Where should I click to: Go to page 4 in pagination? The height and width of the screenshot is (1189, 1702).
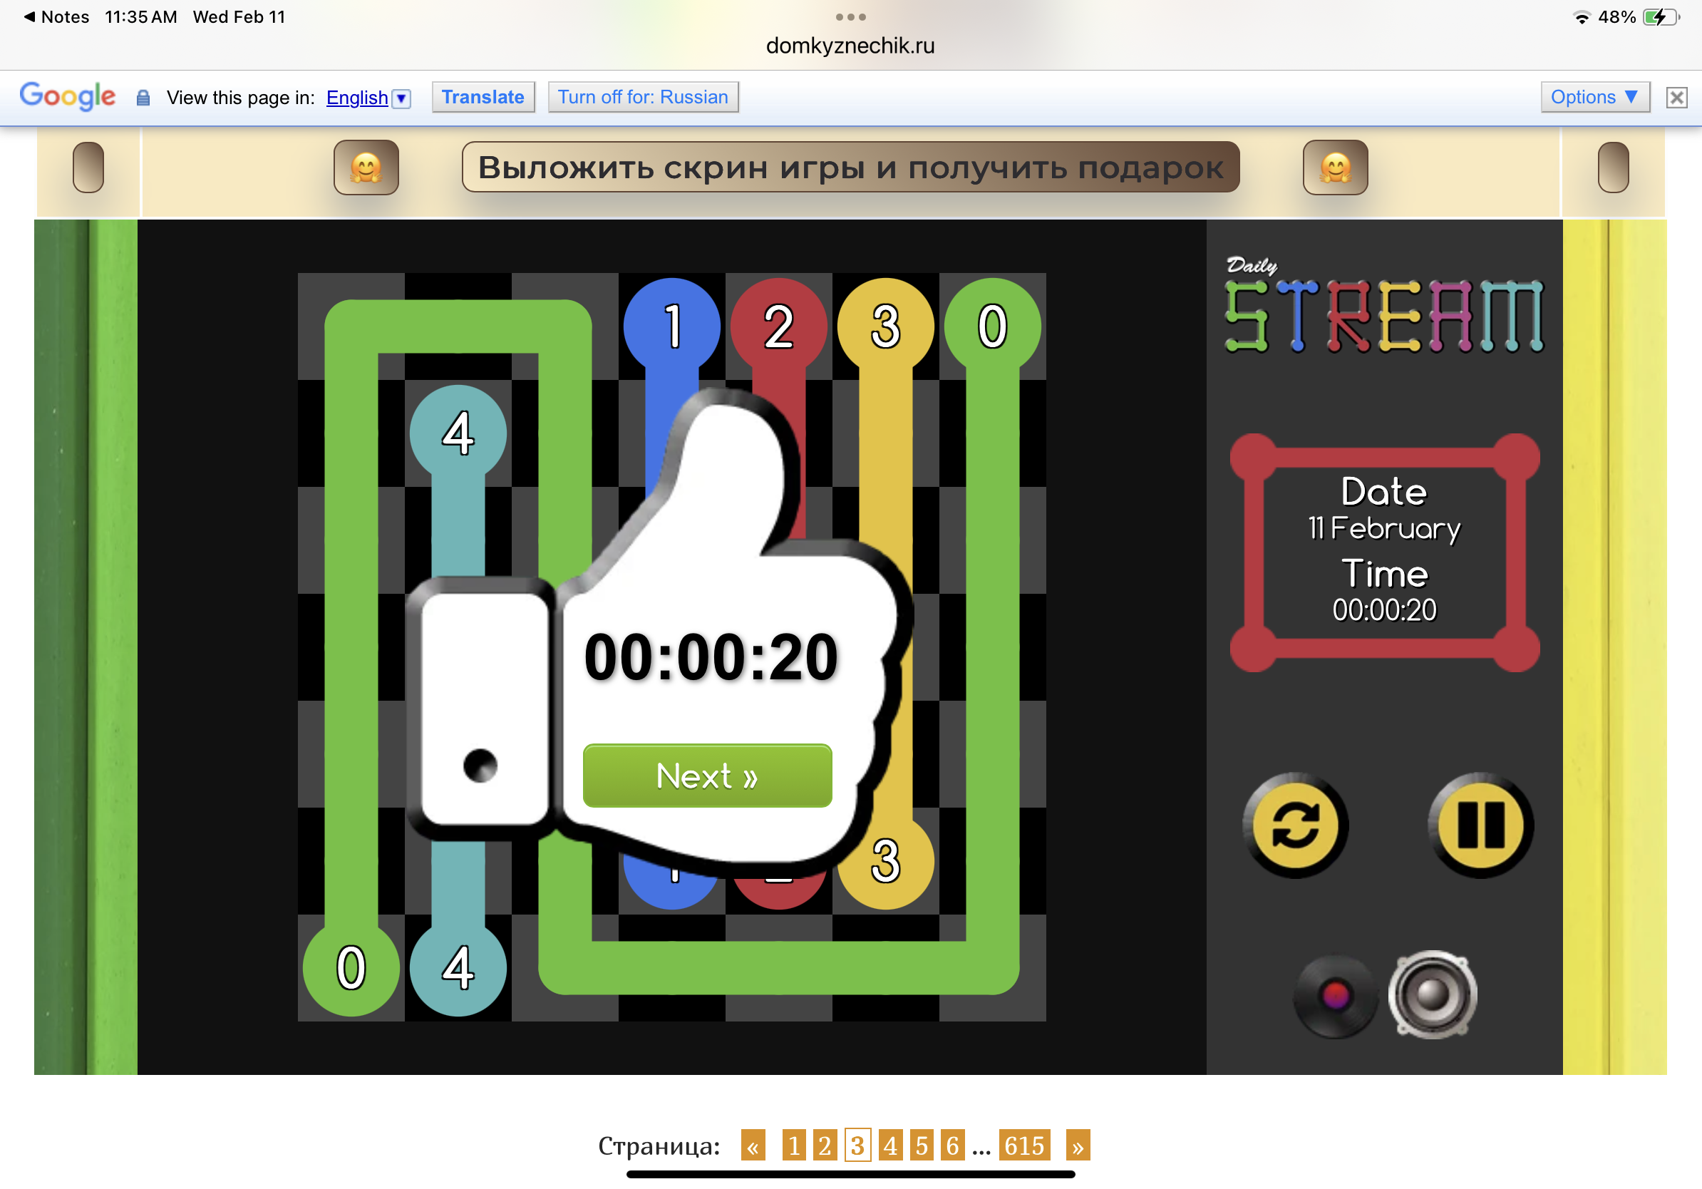pos(889,1146)
